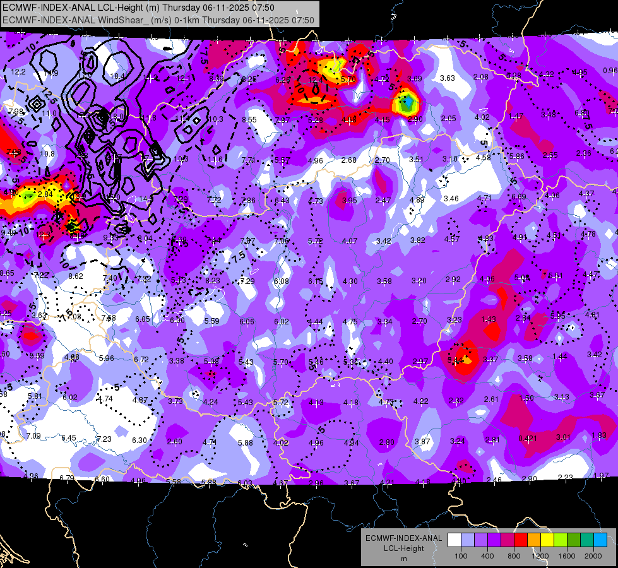Click the dark green legend swatch

(x=574, y=540)
